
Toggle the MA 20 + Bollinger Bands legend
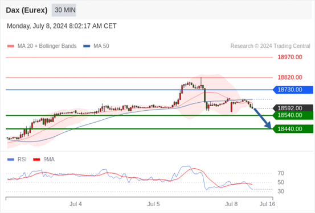point(42,46)
